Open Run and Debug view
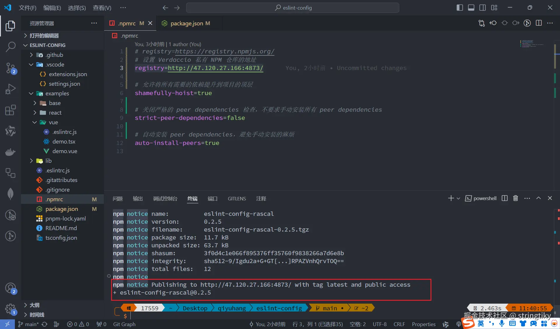560x329 pixels. [x=10, y=89]
